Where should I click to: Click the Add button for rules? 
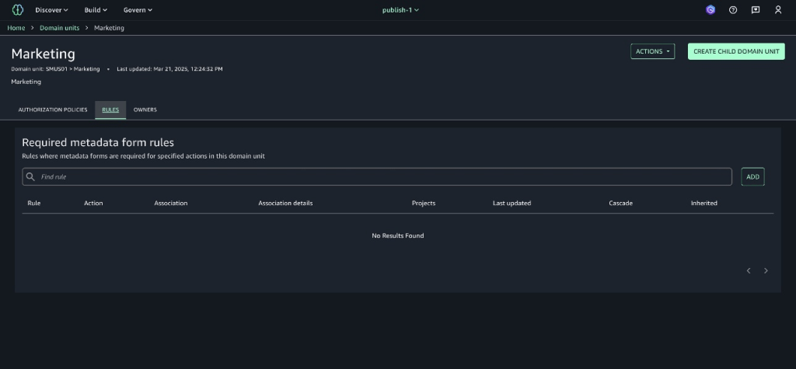coord(752,177)
